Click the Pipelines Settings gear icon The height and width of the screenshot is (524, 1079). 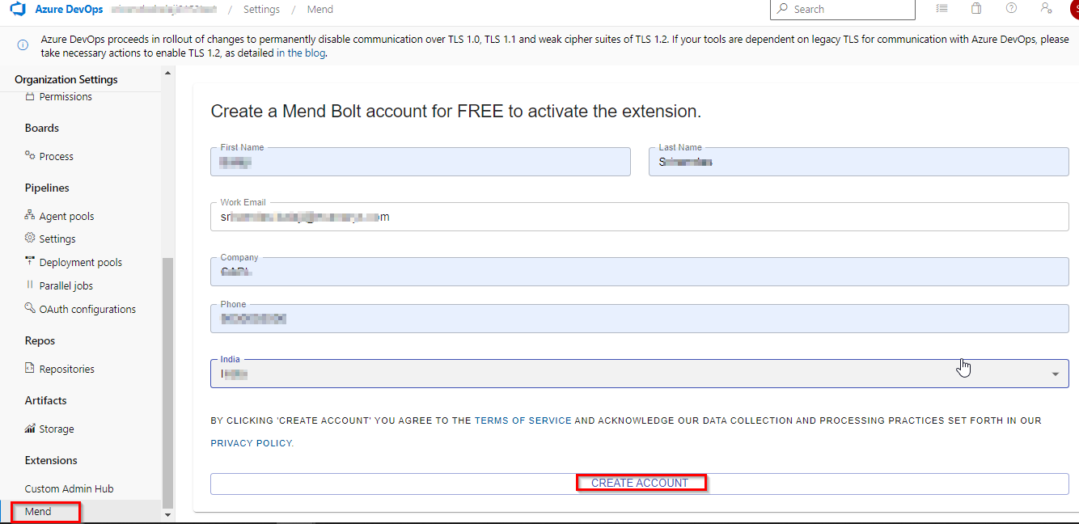pyautogui.click(x=30, y=239)
